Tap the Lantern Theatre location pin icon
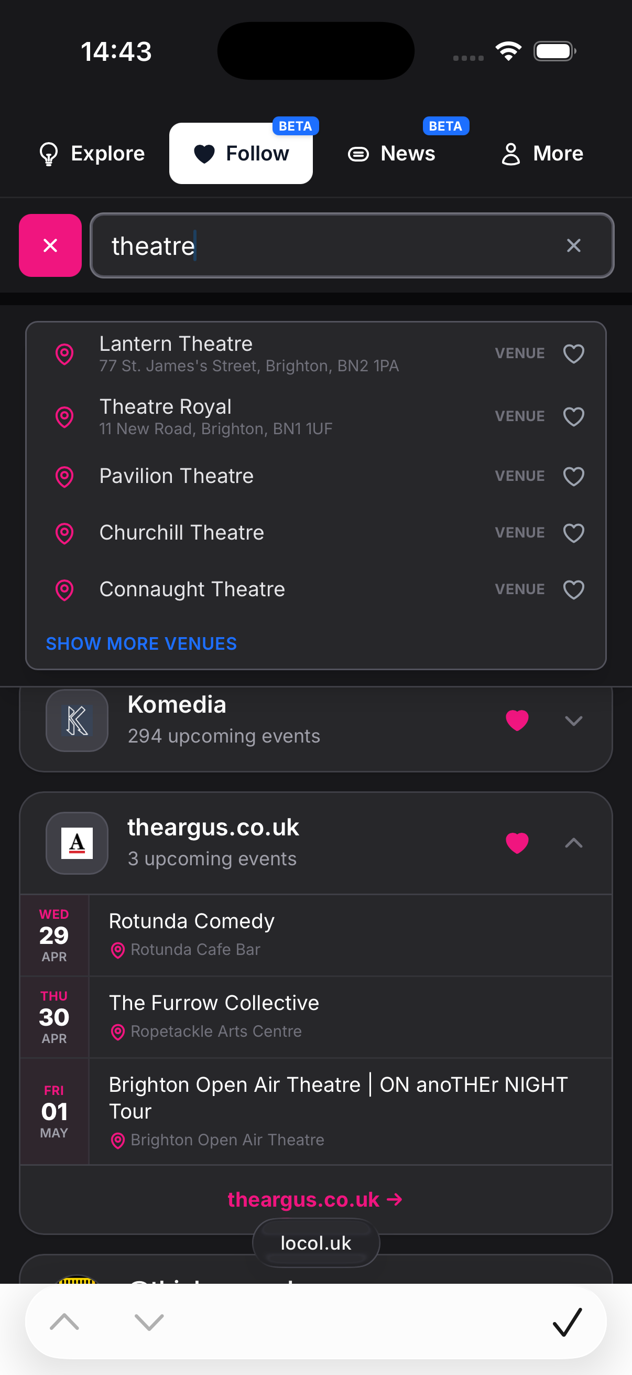Screen dimensions: 632x1375 pos(64,354)
